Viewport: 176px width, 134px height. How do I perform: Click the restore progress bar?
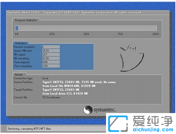pyautogui.click(x=86, y=28)
